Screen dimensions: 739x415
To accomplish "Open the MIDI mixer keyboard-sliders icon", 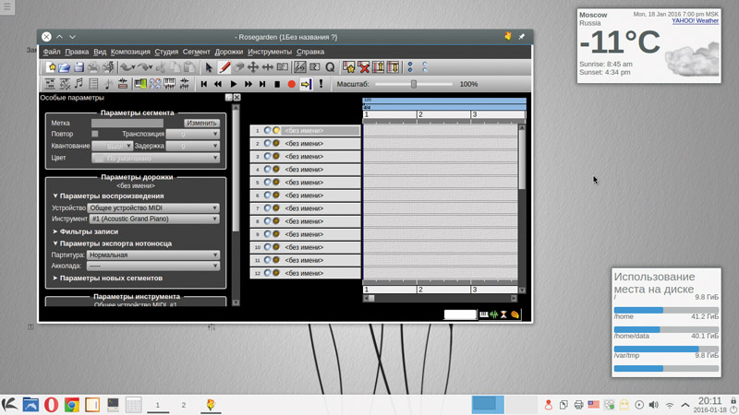I will (x=169, y=84).
